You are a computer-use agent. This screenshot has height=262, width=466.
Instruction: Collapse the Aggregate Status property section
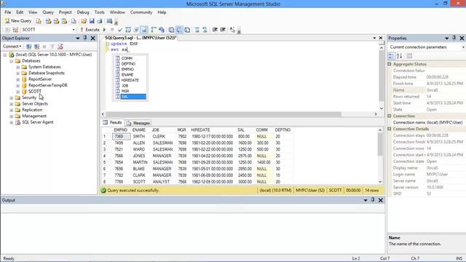click(390, 64)
